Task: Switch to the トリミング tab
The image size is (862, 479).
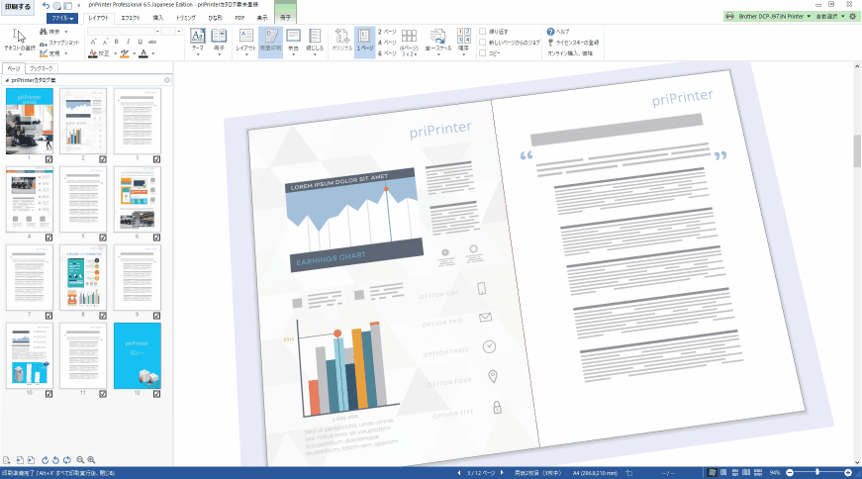Action: tap(186, 18)
